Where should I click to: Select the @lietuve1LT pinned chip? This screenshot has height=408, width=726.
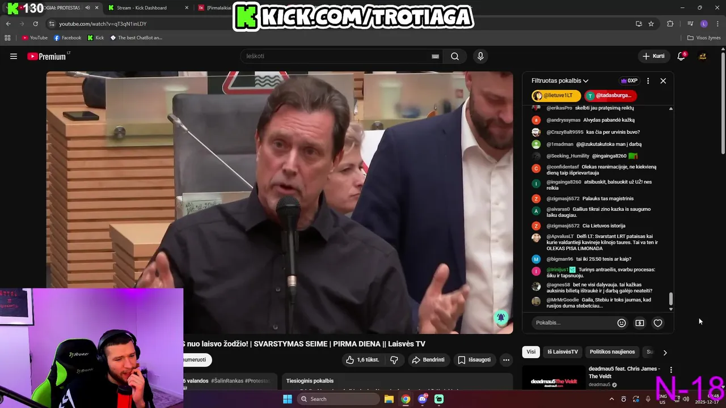(555, 96)
